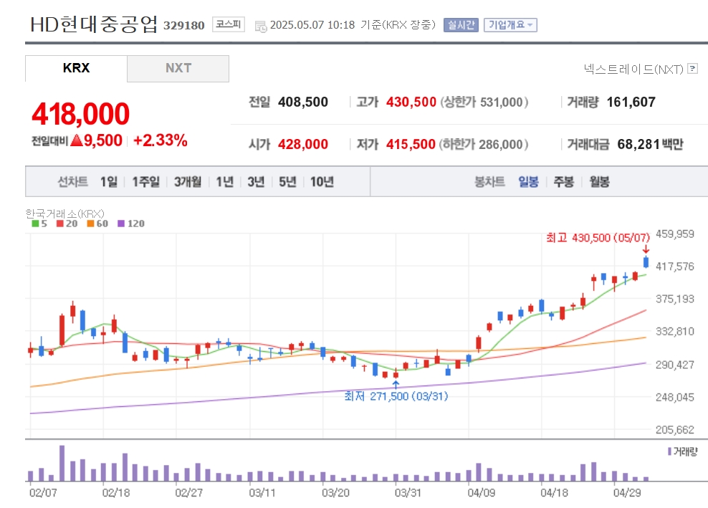Click the calendar icon beside the timestamp
The width and height of the screenshot is (708, 508).
[261, 27]
